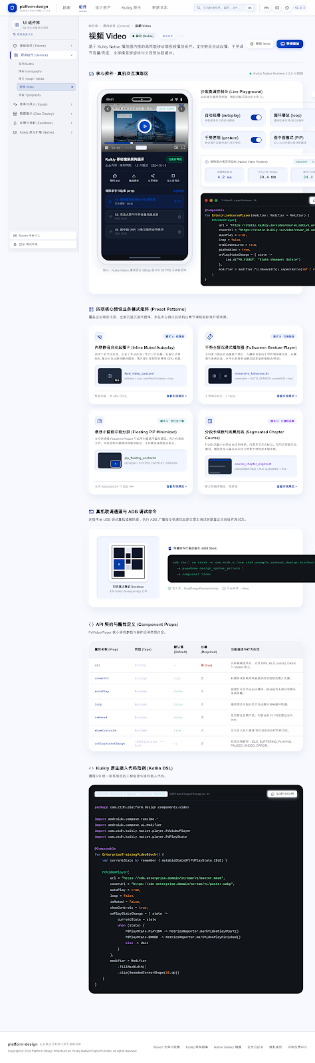Click the more options icon on video player
The width and height of the screenshot is (315, 1063).
pyautogui.click(x=181, y=109)
